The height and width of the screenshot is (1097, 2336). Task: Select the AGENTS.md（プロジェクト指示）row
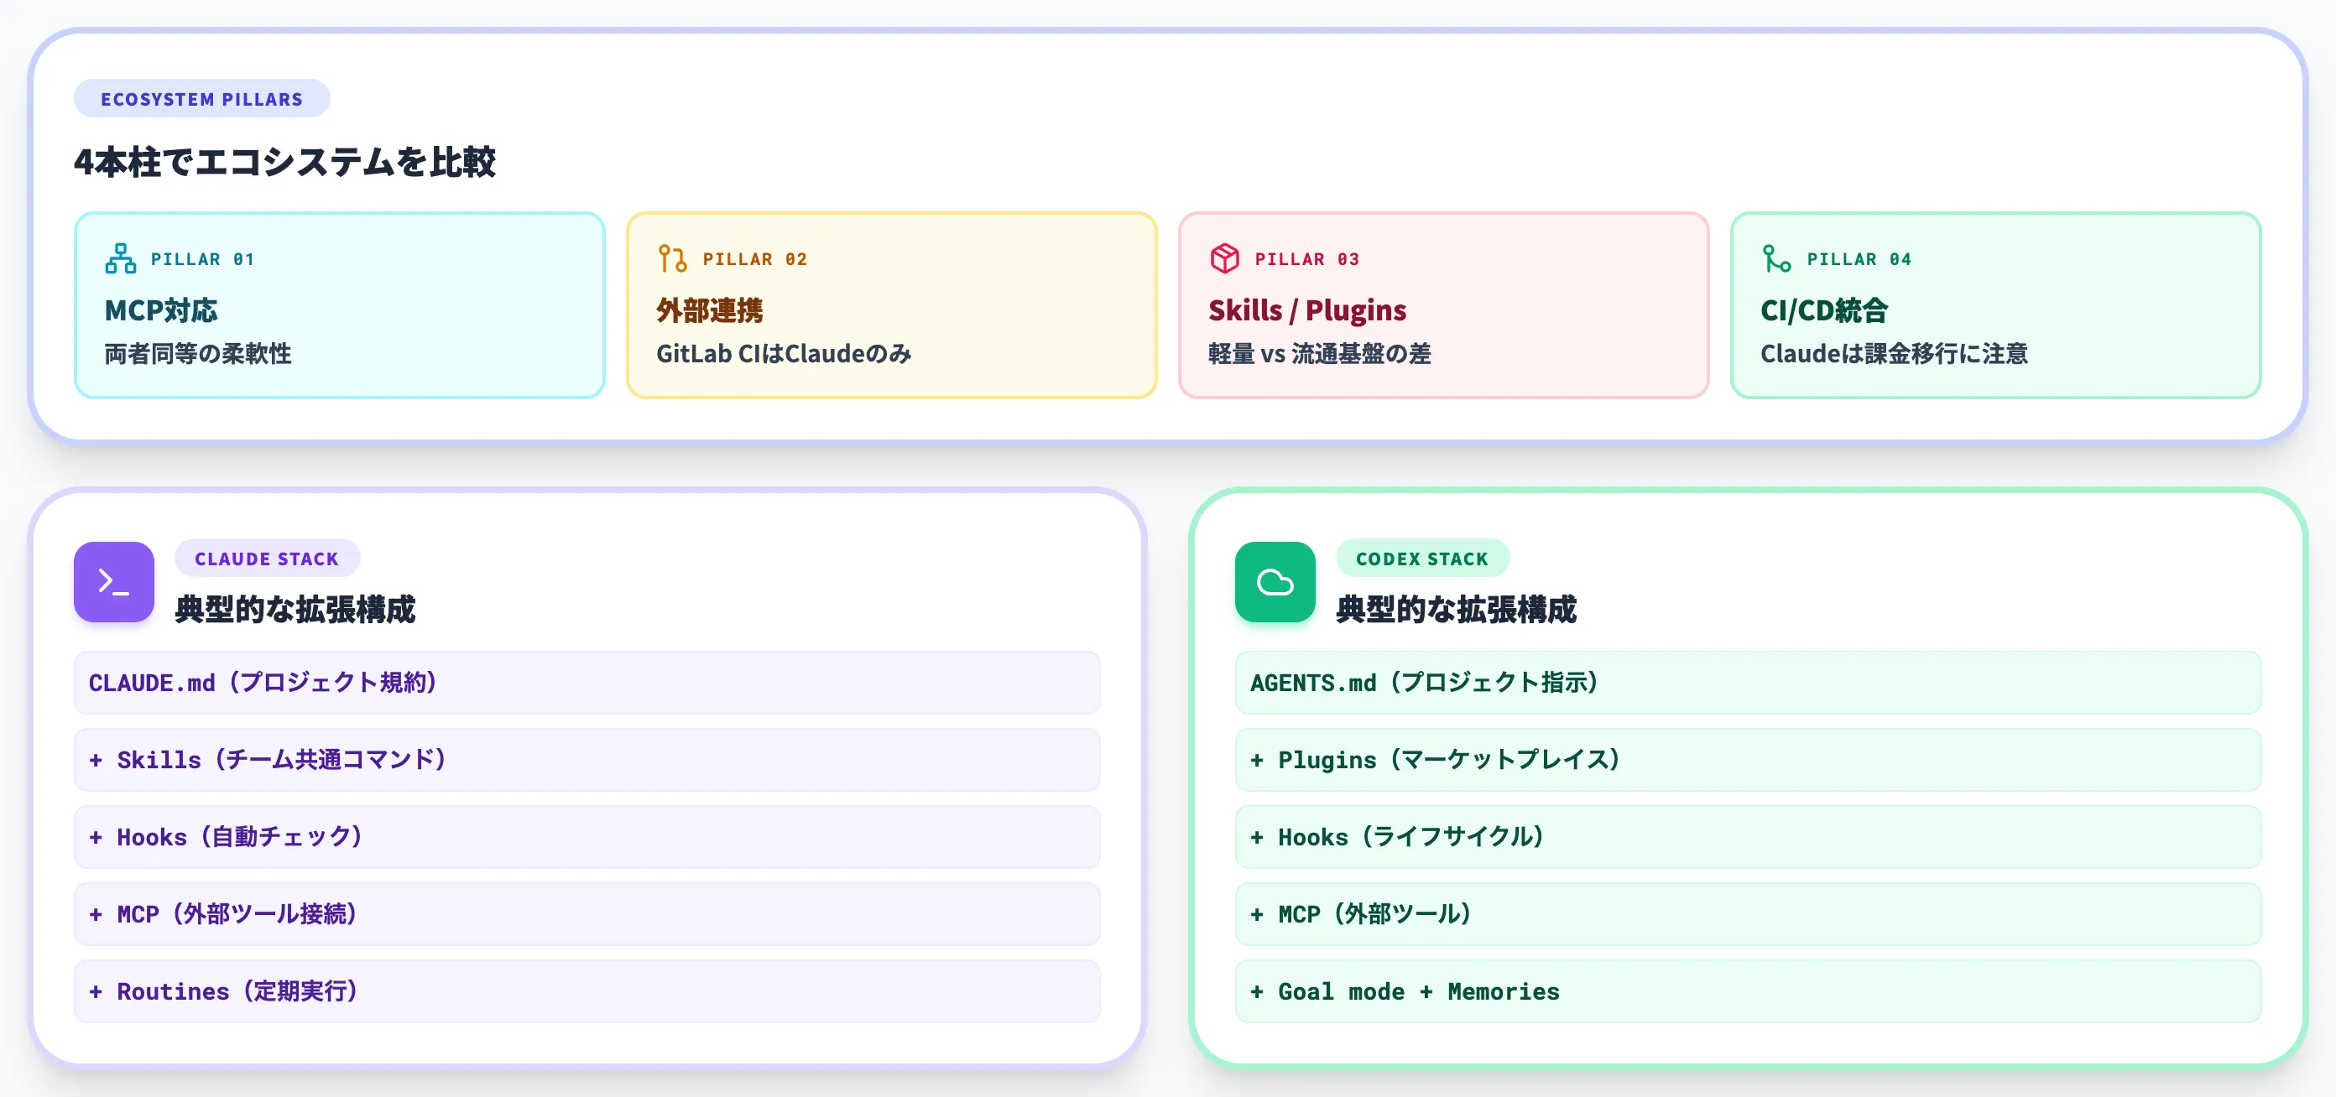click(x=1749, y=683)
